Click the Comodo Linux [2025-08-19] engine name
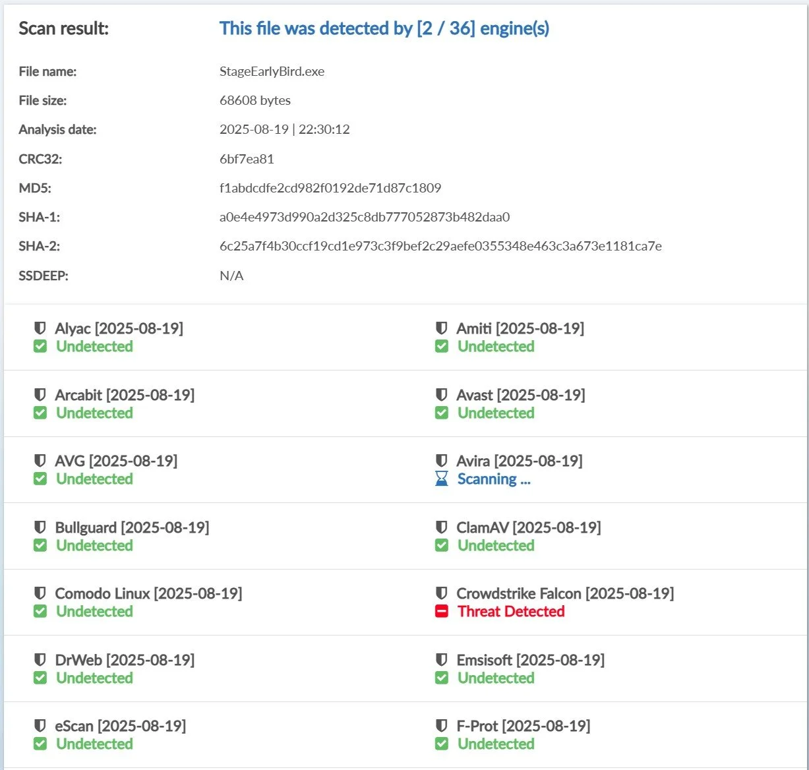 pyautogui.click(x=148, y=593)
